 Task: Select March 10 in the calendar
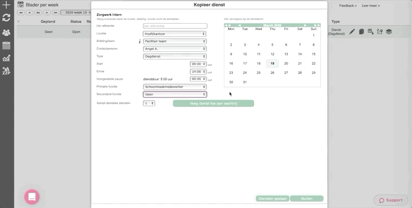[244, 54]
